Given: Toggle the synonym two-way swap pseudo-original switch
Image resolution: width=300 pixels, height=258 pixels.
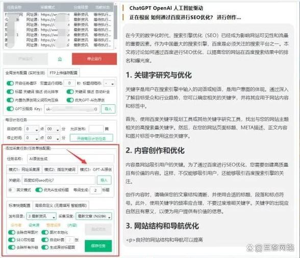Looking at the screenshot, I should (x=10, y=100).
